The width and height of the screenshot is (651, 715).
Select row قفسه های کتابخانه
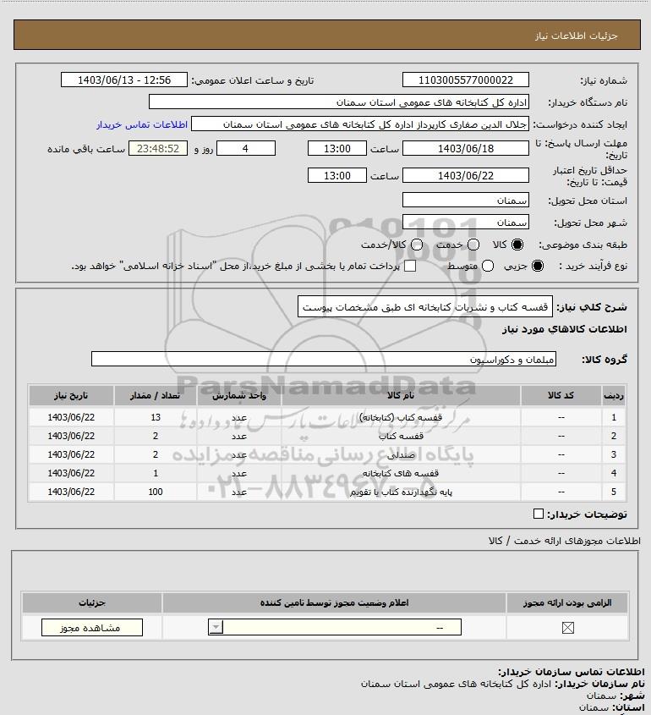pos(327,473)
